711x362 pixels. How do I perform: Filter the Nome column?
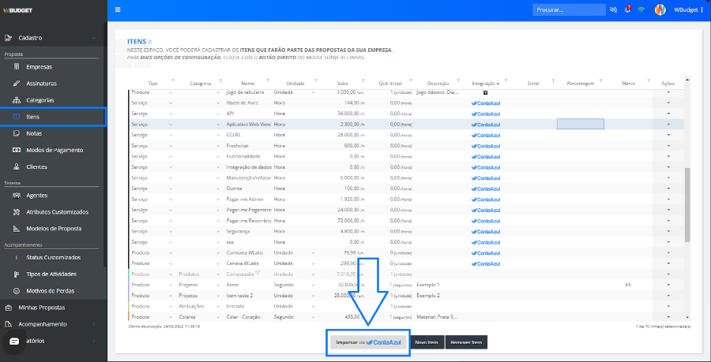[268, 80]
